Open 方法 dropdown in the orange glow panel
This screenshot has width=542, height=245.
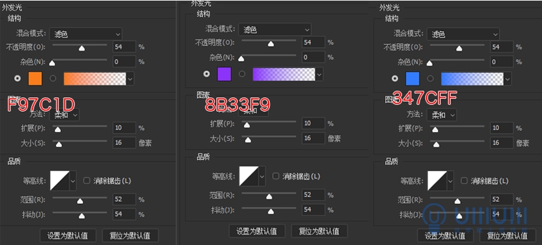[64, 115]
